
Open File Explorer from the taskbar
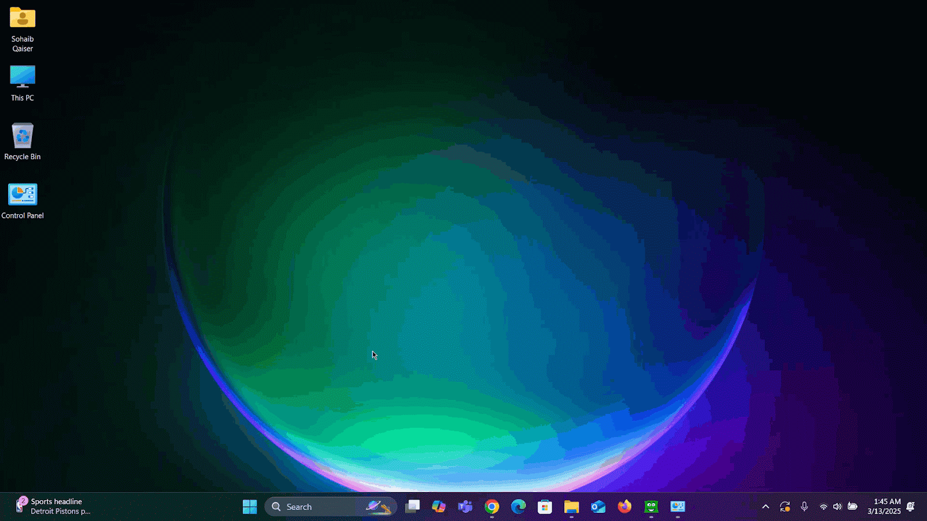[571, 507]
